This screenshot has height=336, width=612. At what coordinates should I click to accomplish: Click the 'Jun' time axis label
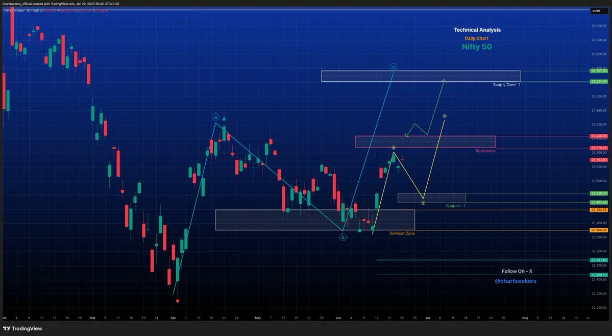[x=338, y=318]
